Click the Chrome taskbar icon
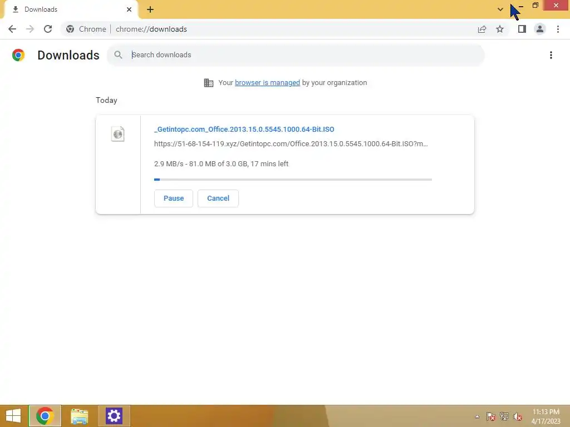 coord(45,416)
